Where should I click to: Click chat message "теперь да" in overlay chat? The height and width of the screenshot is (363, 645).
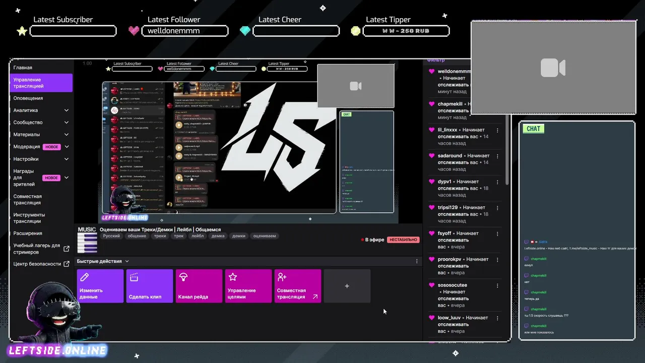[531, 298]
